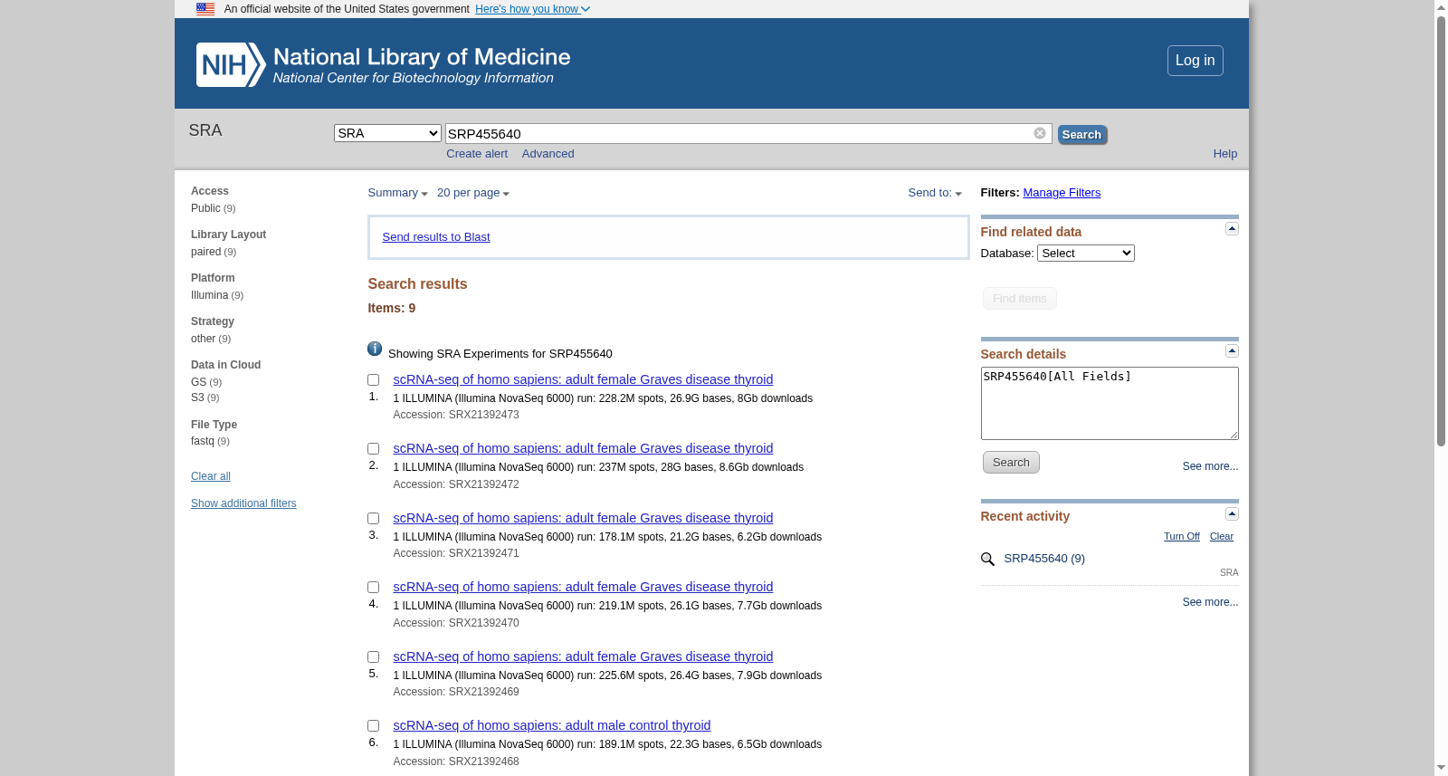The image size is (1448, 776).
Task: Clear the search box with X icon
Action: 1040,133
